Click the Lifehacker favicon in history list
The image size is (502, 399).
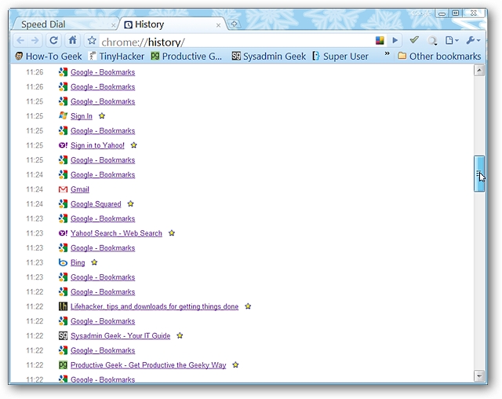[x=63, y=306]
